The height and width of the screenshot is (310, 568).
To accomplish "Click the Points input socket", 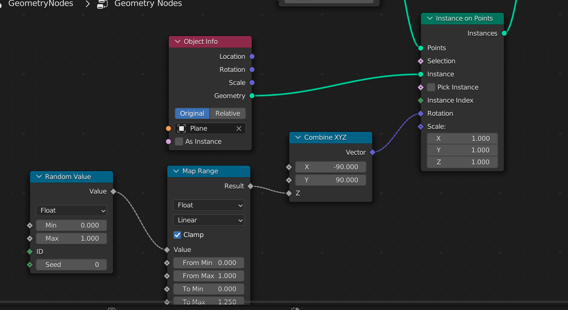I will [421, 48].
